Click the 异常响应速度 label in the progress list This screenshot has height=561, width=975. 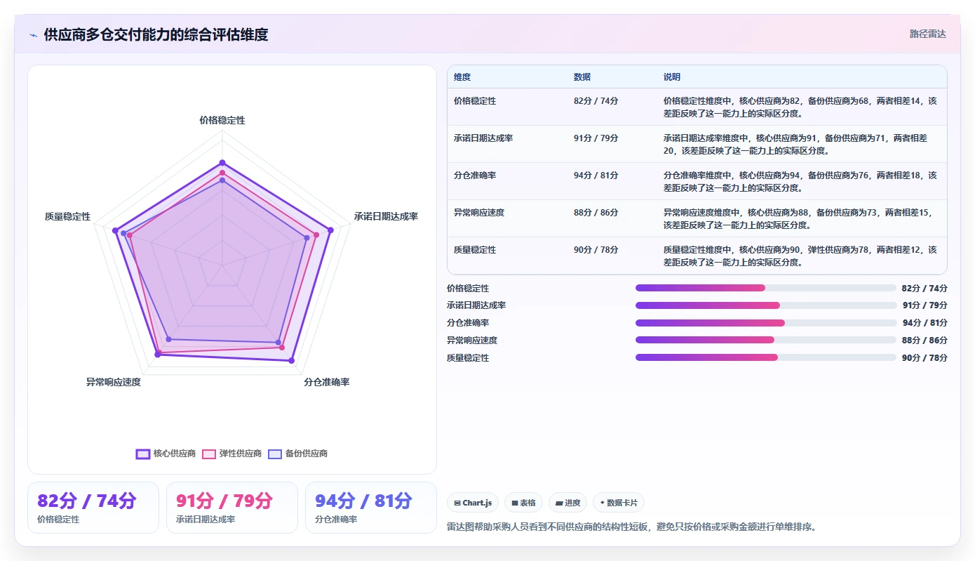pos(472,341)
